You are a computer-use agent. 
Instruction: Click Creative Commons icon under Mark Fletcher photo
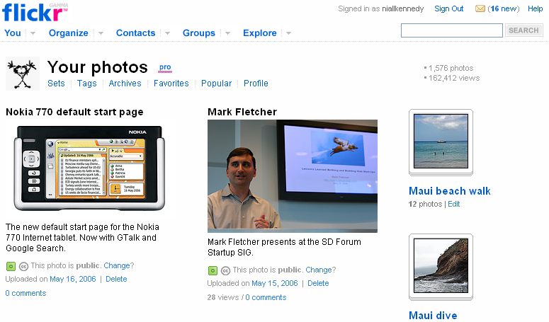(x=225, y=270)
